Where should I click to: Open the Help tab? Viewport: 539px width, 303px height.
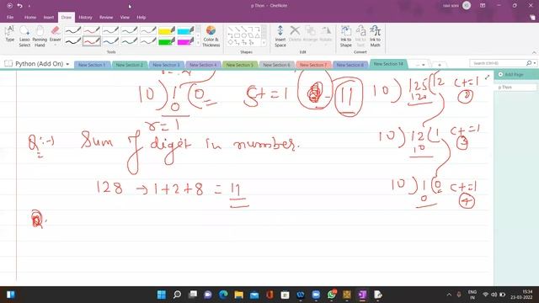[141, 17]
